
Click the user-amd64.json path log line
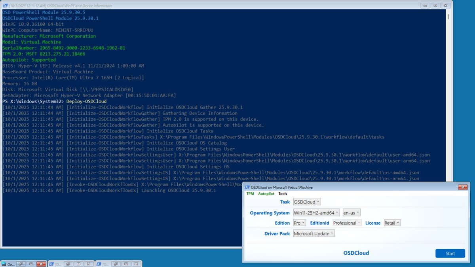click(216, 155)
